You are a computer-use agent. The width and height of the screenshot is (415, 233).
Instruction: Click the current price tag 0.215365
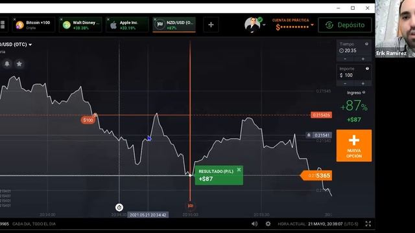[316, 175]
